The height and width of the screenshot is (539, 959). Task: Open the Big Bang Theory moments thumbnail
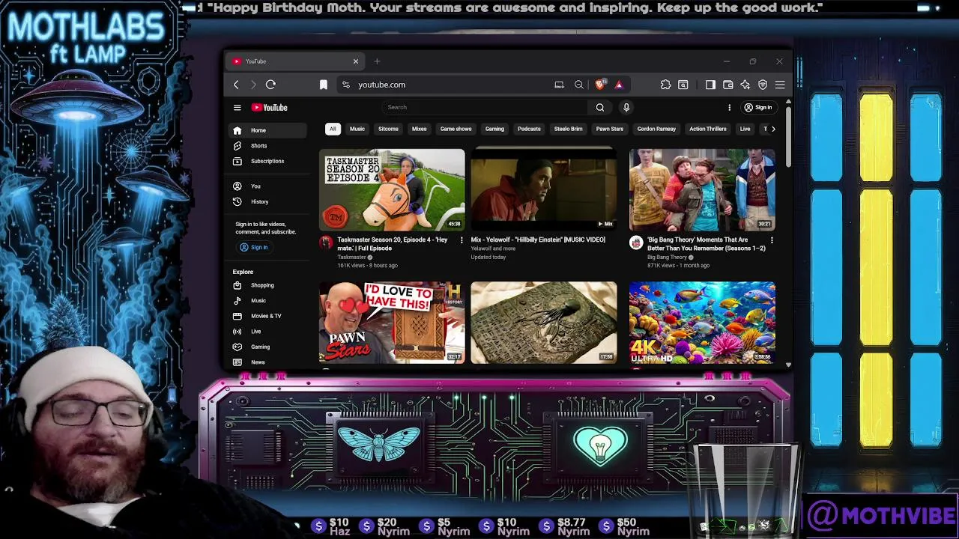point(702,189)
